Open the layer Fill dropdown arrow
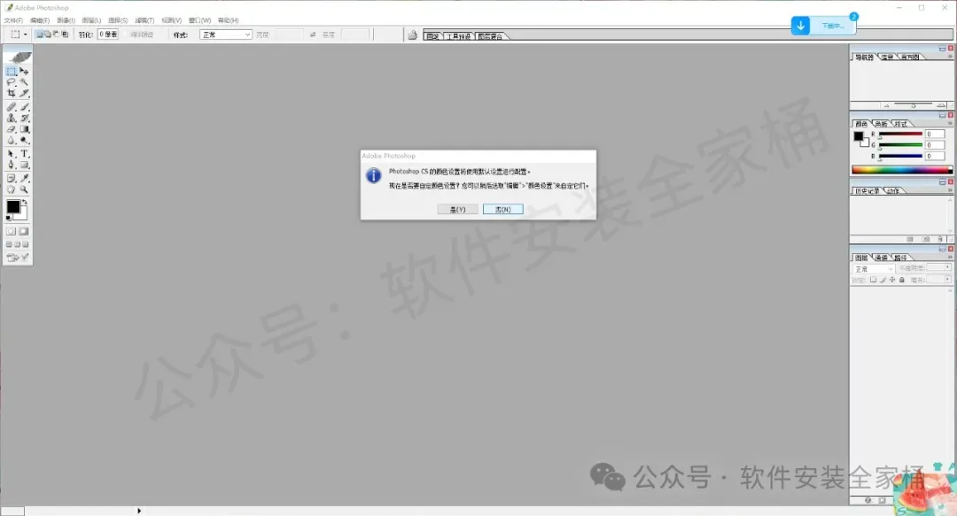 [x=947, y=280]
